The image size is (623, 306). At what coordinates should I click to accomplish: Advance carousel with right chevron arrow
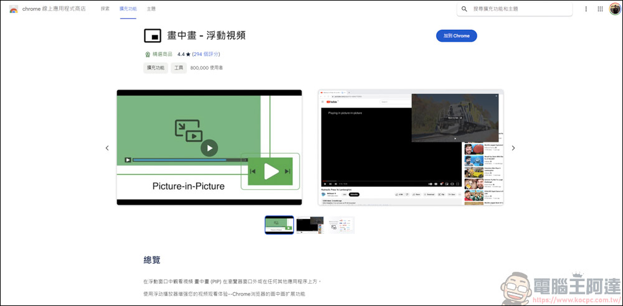pos(513,148)
